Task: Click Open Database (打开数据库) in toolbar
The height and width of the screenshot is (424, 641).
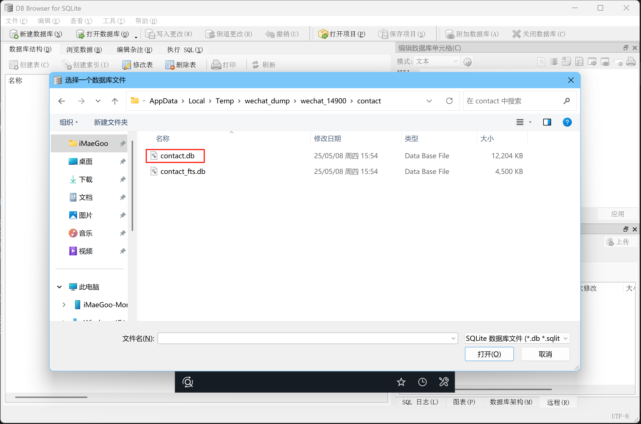Action: coord(103,34)
